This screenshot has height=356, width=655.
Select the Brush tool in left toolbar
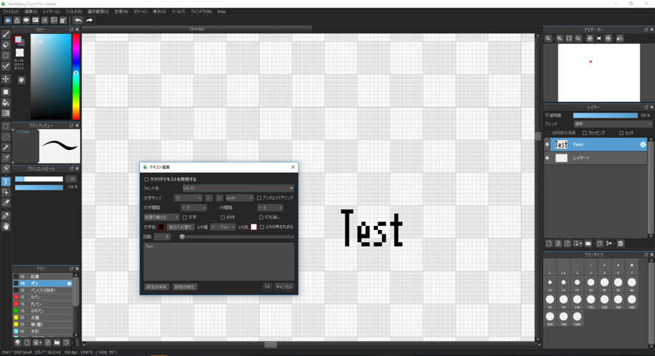6,35
